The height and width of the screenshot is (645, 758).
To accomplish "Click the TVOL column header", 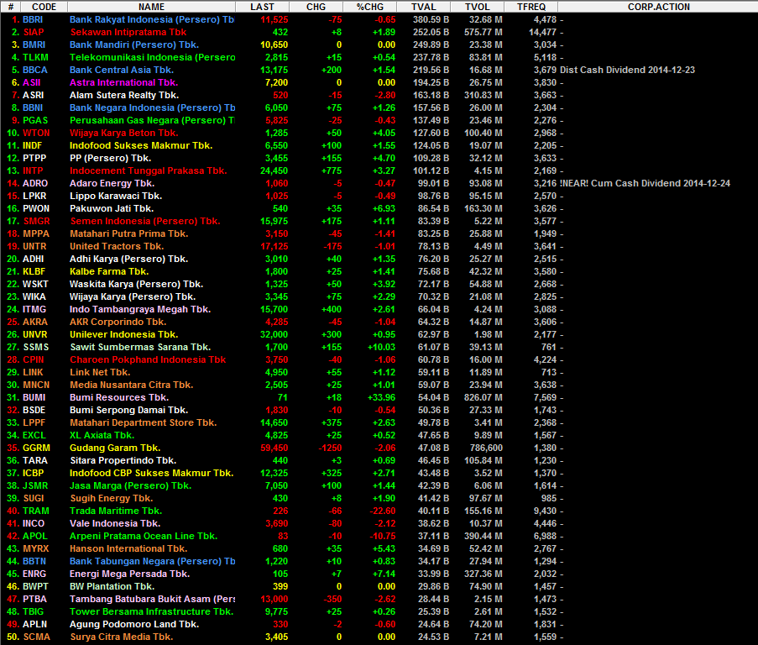I will [477, 7].
